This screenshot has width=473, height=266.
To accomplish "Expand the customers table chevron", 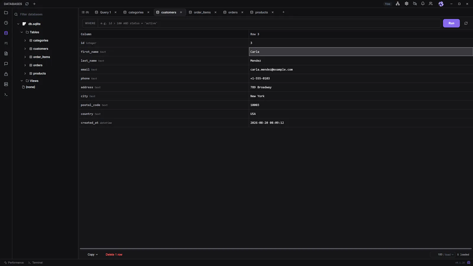I will coord(25,49).
